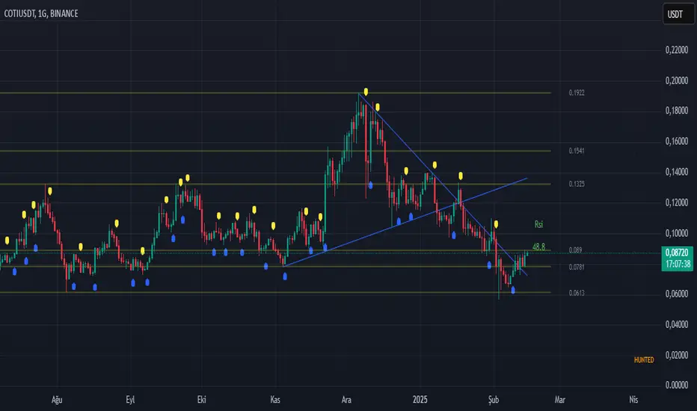Click the Ara month on time axis
Image resolution: width=697 pixels, height=411 pixels.
346,400
